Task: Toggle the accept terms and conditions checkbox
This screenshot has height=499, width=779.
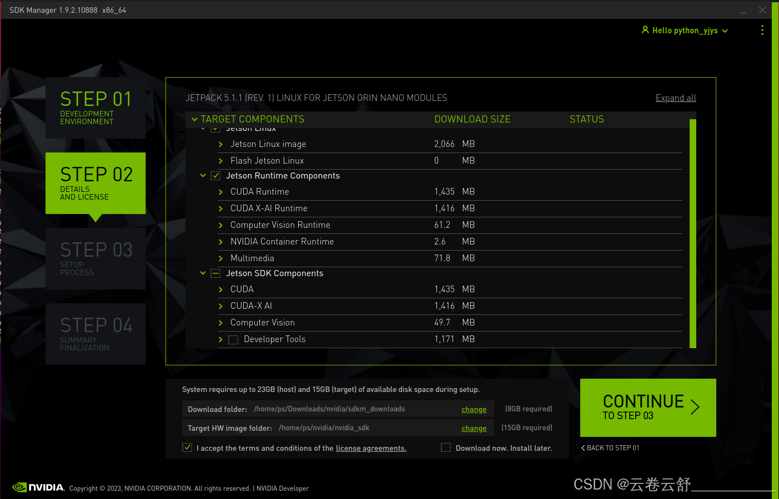Action: tap(187, 447)
